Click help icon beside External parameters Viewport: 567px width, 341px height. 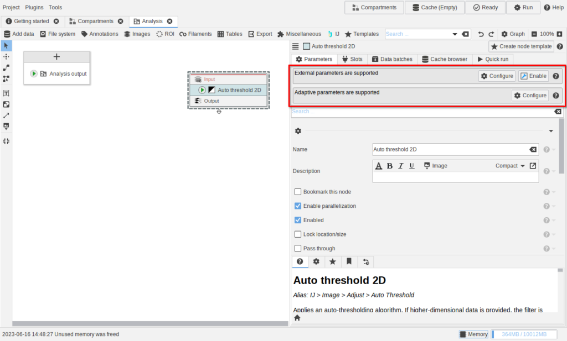[x=555, y=76]
